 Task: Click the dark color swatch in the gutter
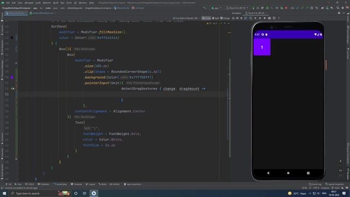[x=12, y=38]
